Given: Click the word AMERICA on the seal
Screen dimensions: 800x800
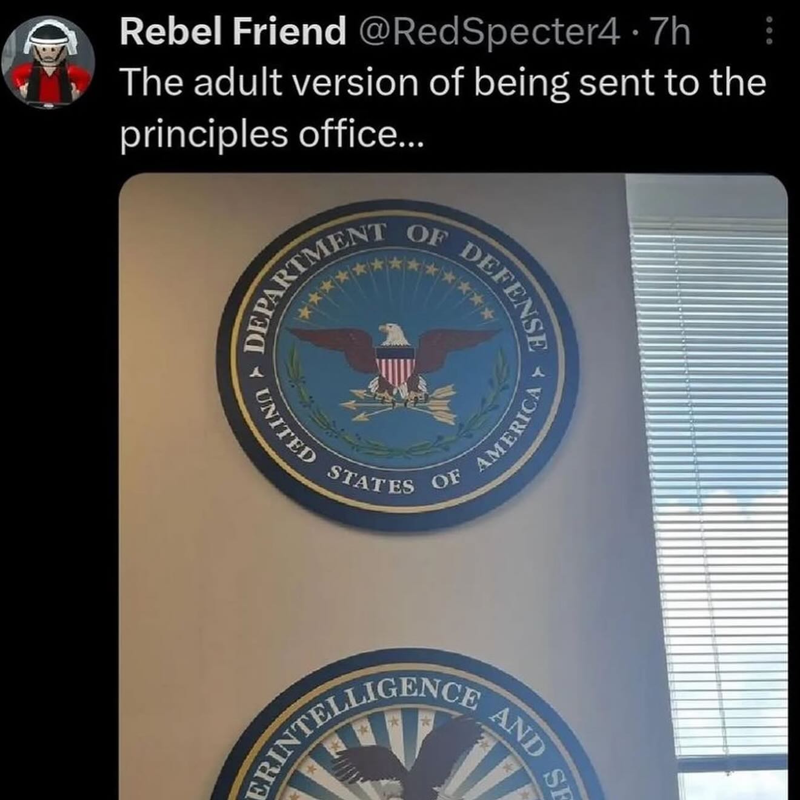Looking at the screenshot, I should coord(508,427).
